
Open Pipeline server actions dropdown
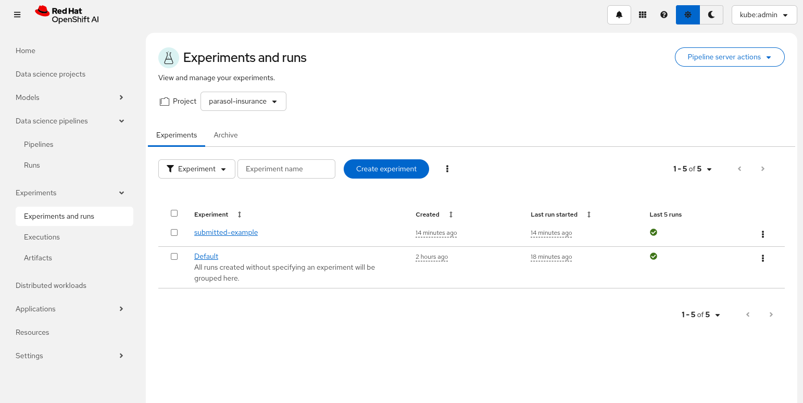tap(730, 57)
